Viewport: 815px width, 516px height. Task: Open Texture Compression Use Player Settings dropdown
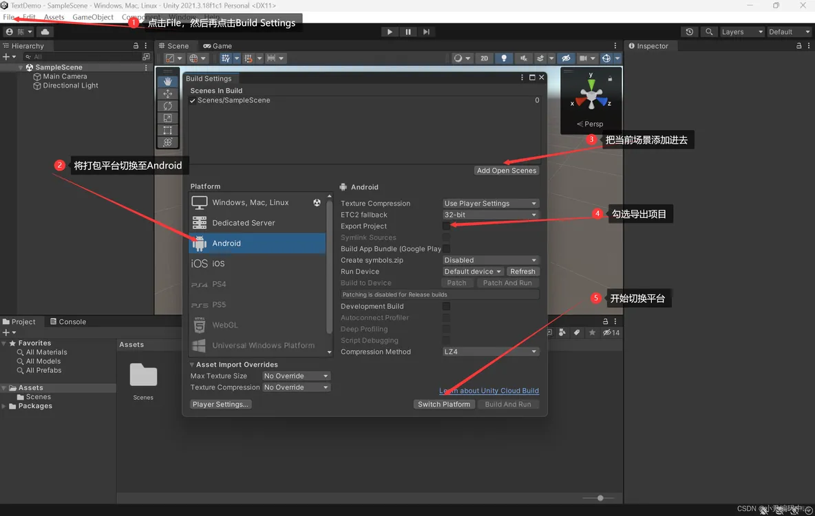pos(490,203)
